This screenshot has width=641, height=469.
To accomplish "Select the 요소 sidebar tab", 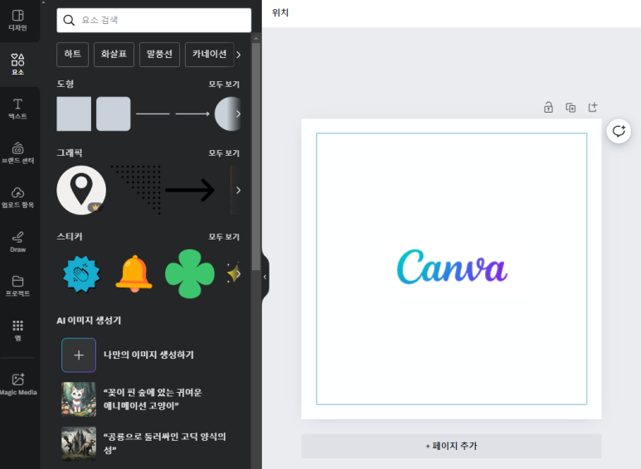I will [x=18, y=65].
